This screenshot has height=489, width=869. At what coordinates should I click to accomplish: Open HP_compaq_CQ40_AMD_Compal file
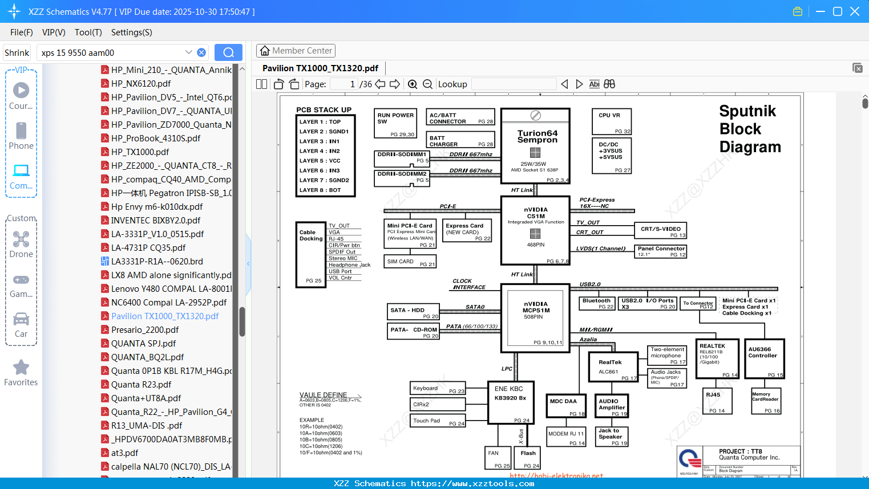[x=167, y=179]
